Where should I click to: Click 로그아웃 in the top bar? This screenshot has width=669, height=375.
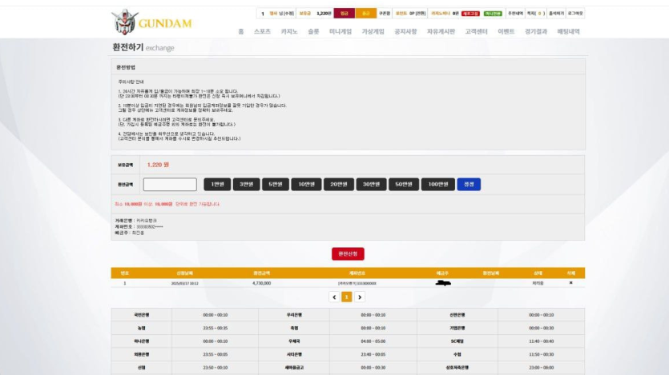click(575, 14)
